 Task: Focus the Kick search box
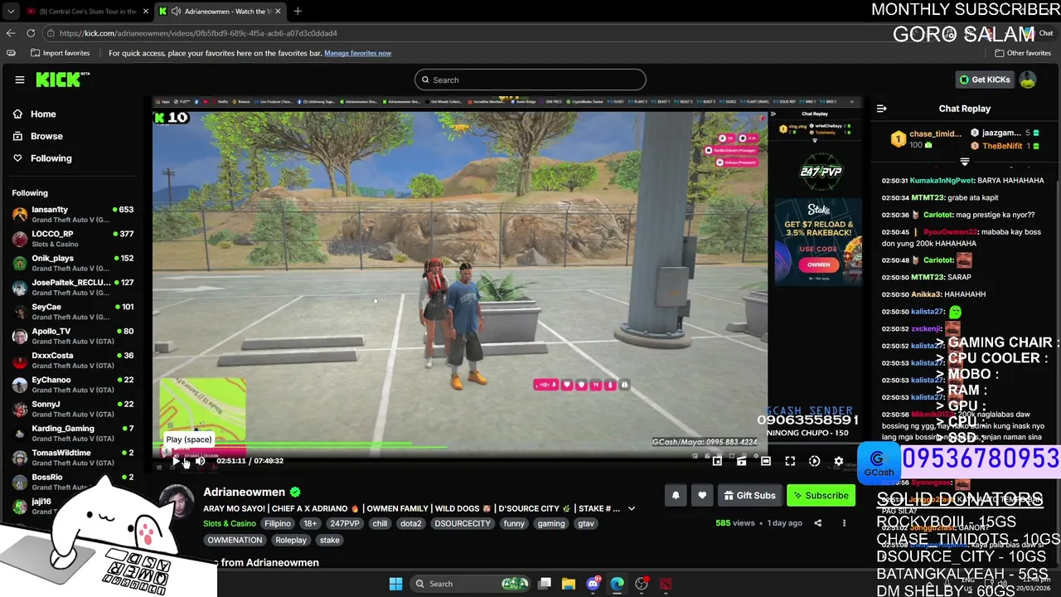(530, 80)
